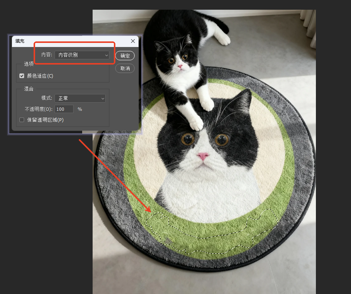Click the real cat's pink nose

click(x=180, y=67)
